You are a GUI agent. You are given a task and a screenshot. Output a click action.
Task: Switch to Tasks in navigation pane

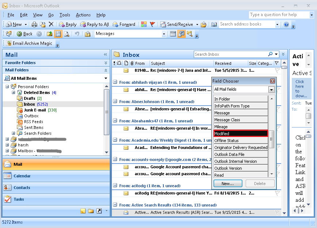click(x=56, y=199)
